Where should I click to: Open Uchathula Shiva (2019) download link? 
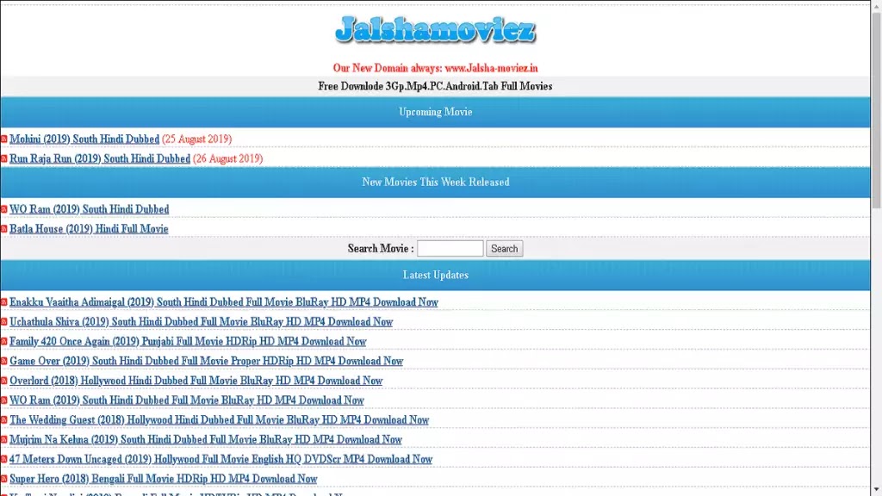(201, 322)
